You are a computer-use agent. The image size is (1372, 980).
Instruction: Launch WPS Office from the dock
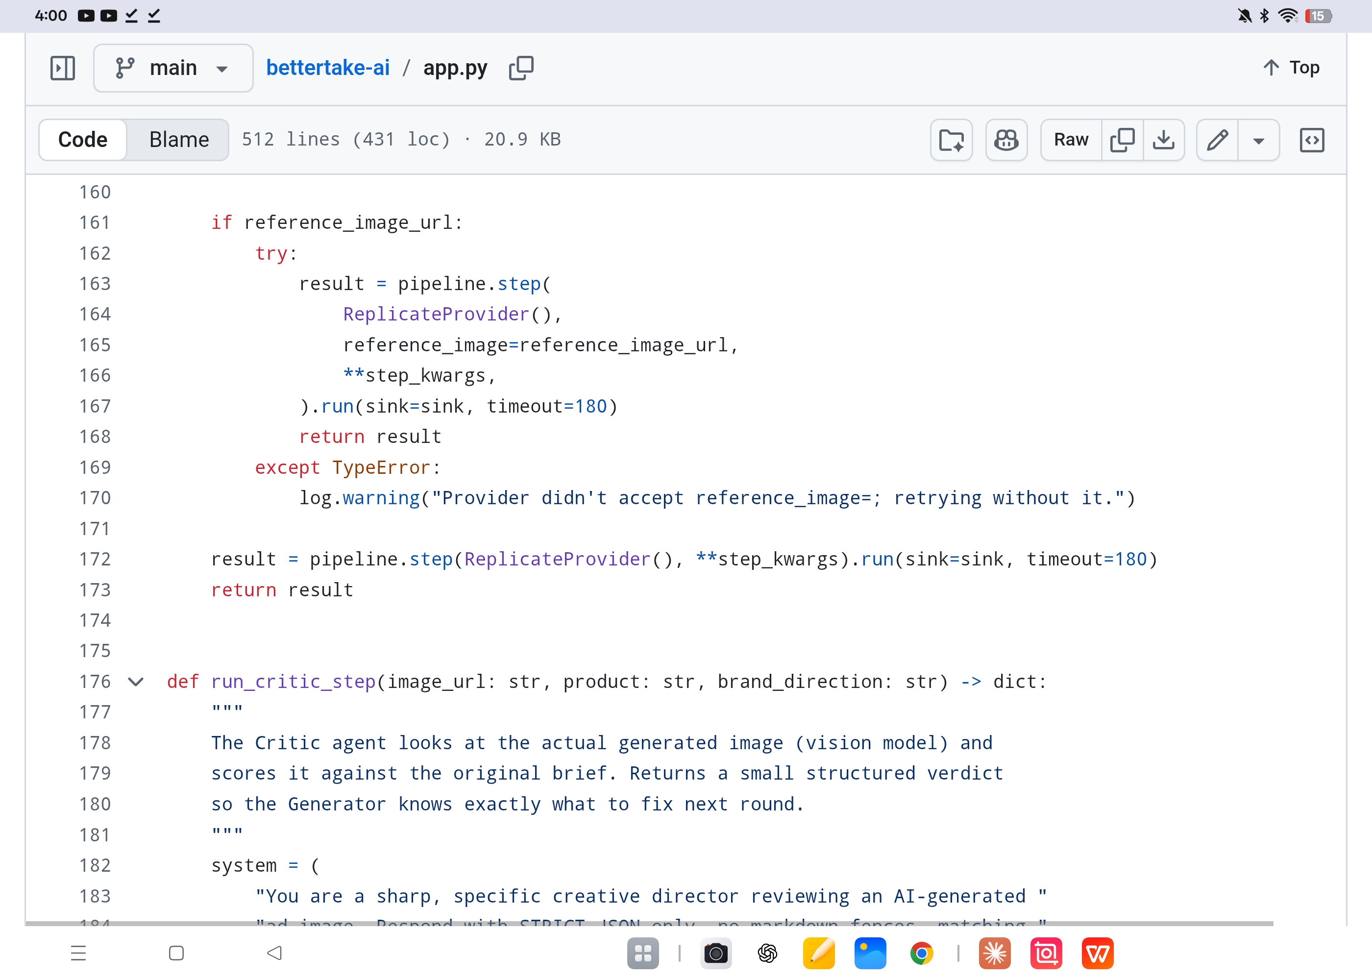1098,953
